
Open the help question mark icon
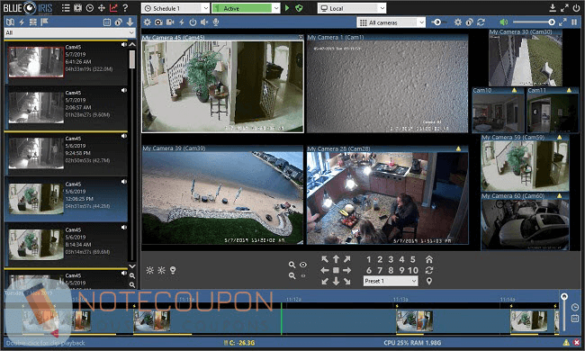tap(125, 8)
